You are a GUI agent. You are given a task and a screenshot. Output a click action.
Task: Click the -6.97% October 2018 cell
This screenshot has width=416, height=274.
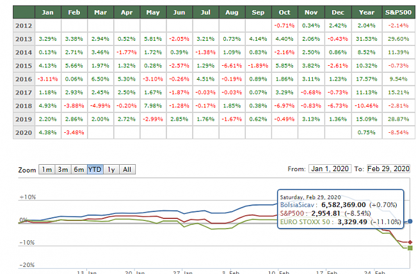pos(284,106)
